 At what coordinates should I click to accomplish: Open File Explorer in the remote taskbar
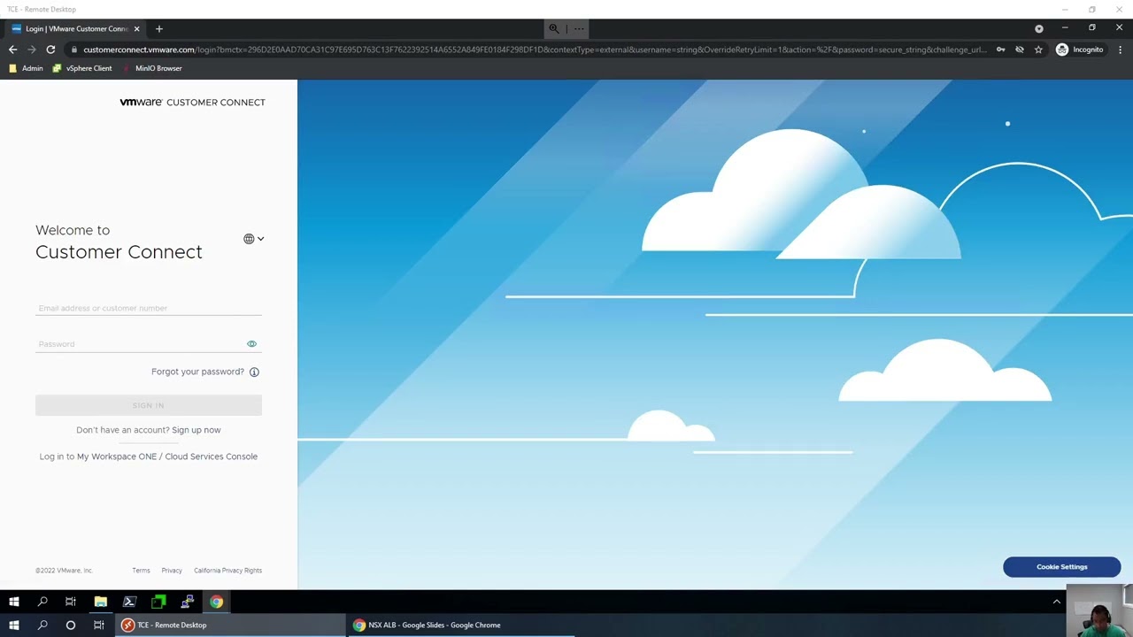pos(100,602)
